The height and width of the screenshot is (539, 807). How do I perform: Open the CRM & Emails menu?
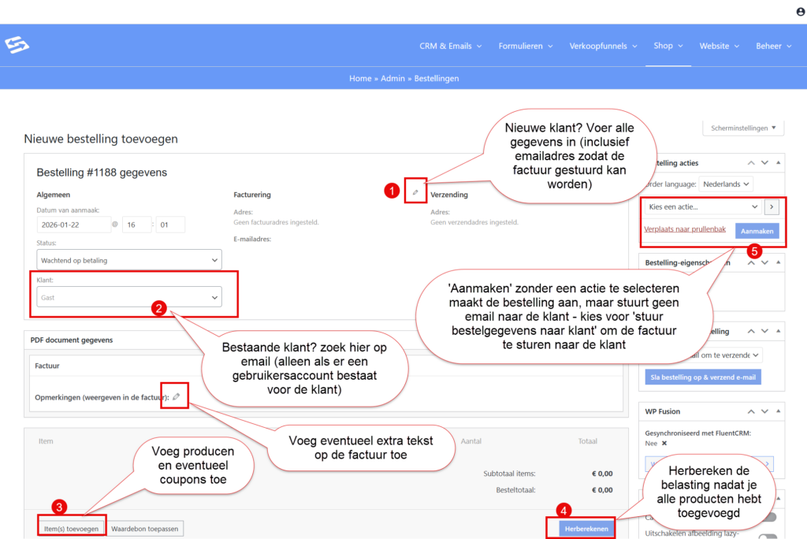(x=451, y=46)
